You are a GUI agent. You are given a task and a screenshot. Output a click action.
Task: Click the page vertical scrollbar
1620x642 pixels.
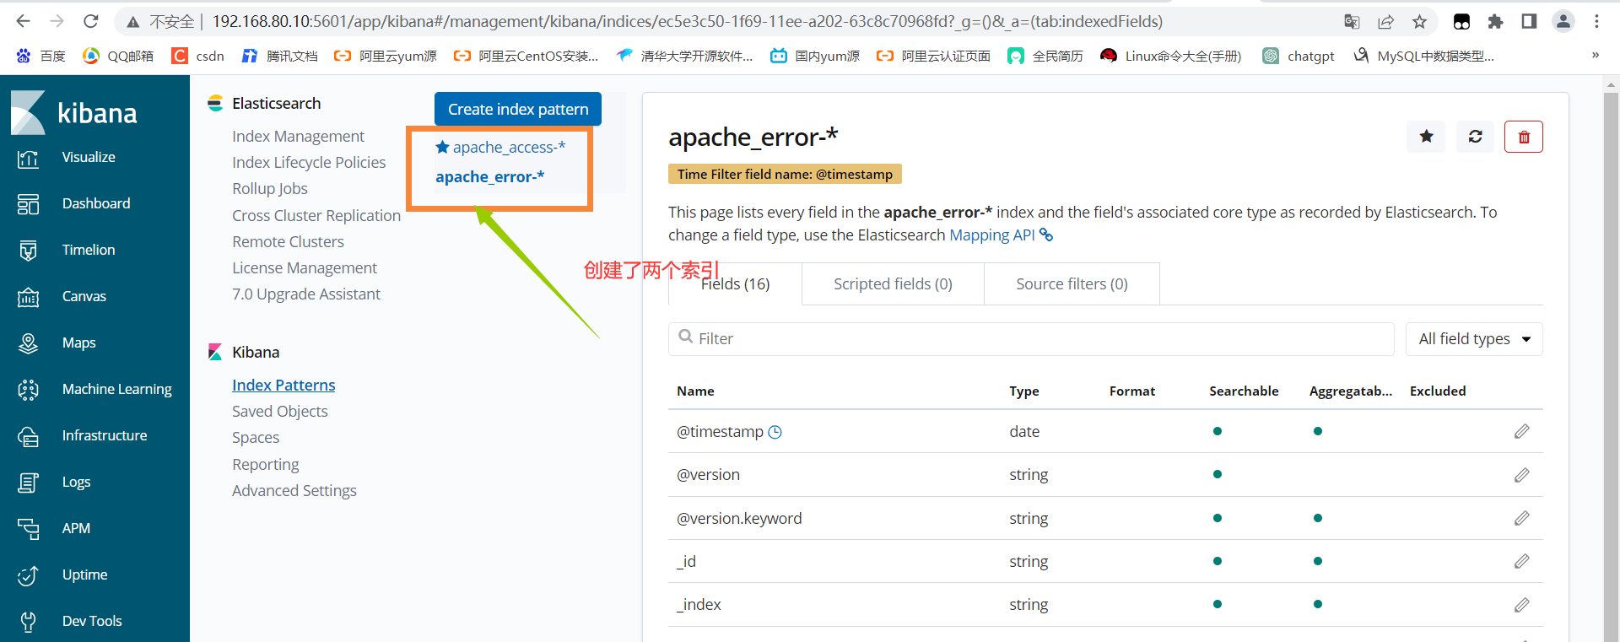click(1611, 359)
